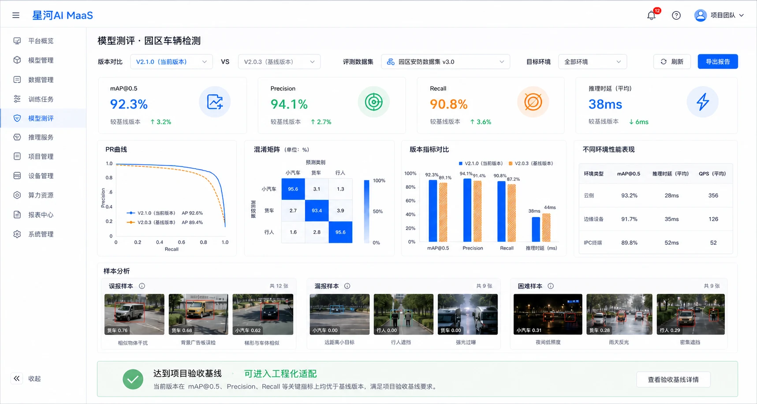Open 货车 0.76 false-positive thumbnail
The image size is (757, 404).
point(134,314)
